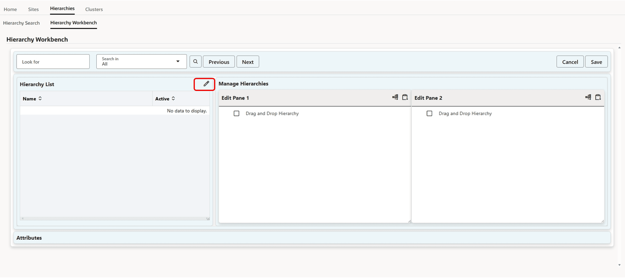Open the Search in dropdown
Viewport: 625px width, 278px height.
click(142, 61)
